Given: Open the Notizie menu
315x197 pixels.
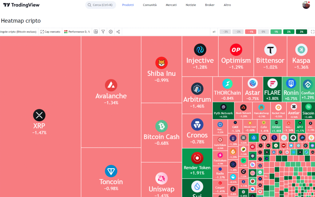Looking at the screenshot, I should 191,5.
